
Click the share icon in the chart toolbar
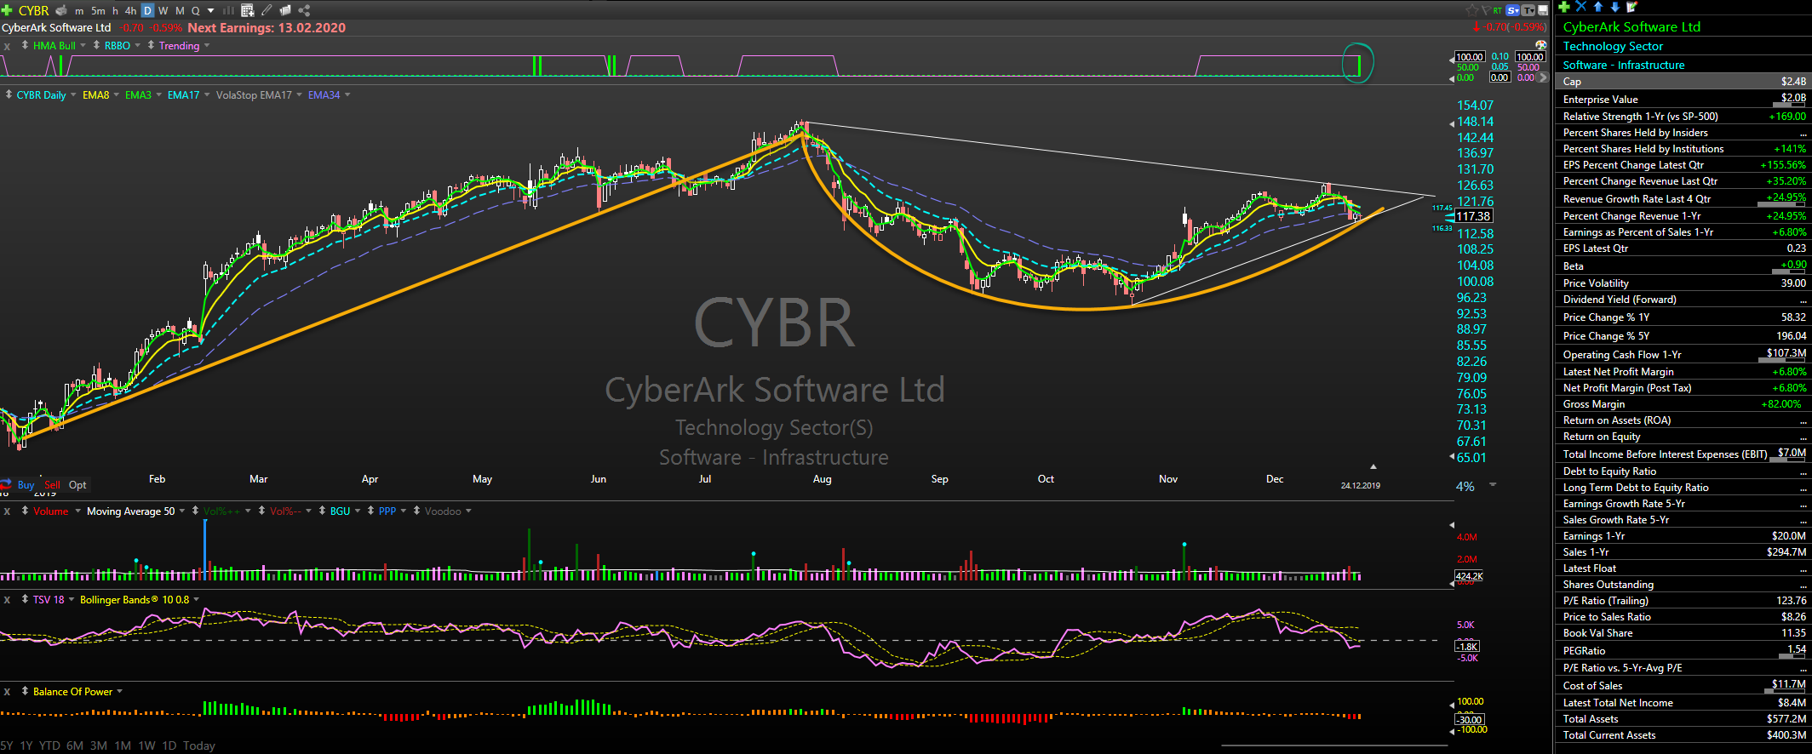(x=304, y=10)
